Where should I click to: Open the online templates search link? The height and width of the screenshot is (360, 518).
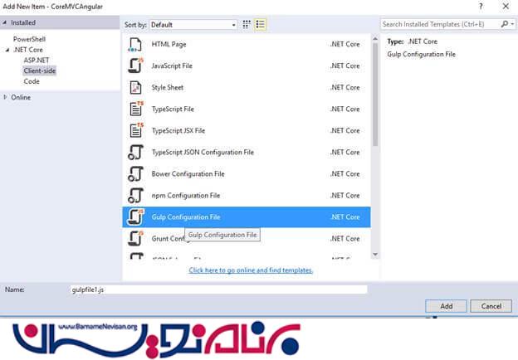[x=251, y=270]
